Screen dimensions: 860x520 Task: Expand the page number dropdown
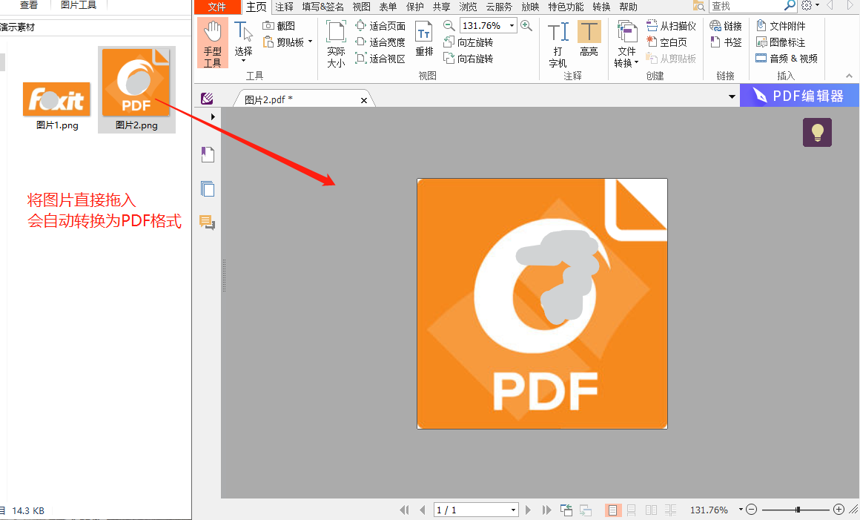click(514, 510)
